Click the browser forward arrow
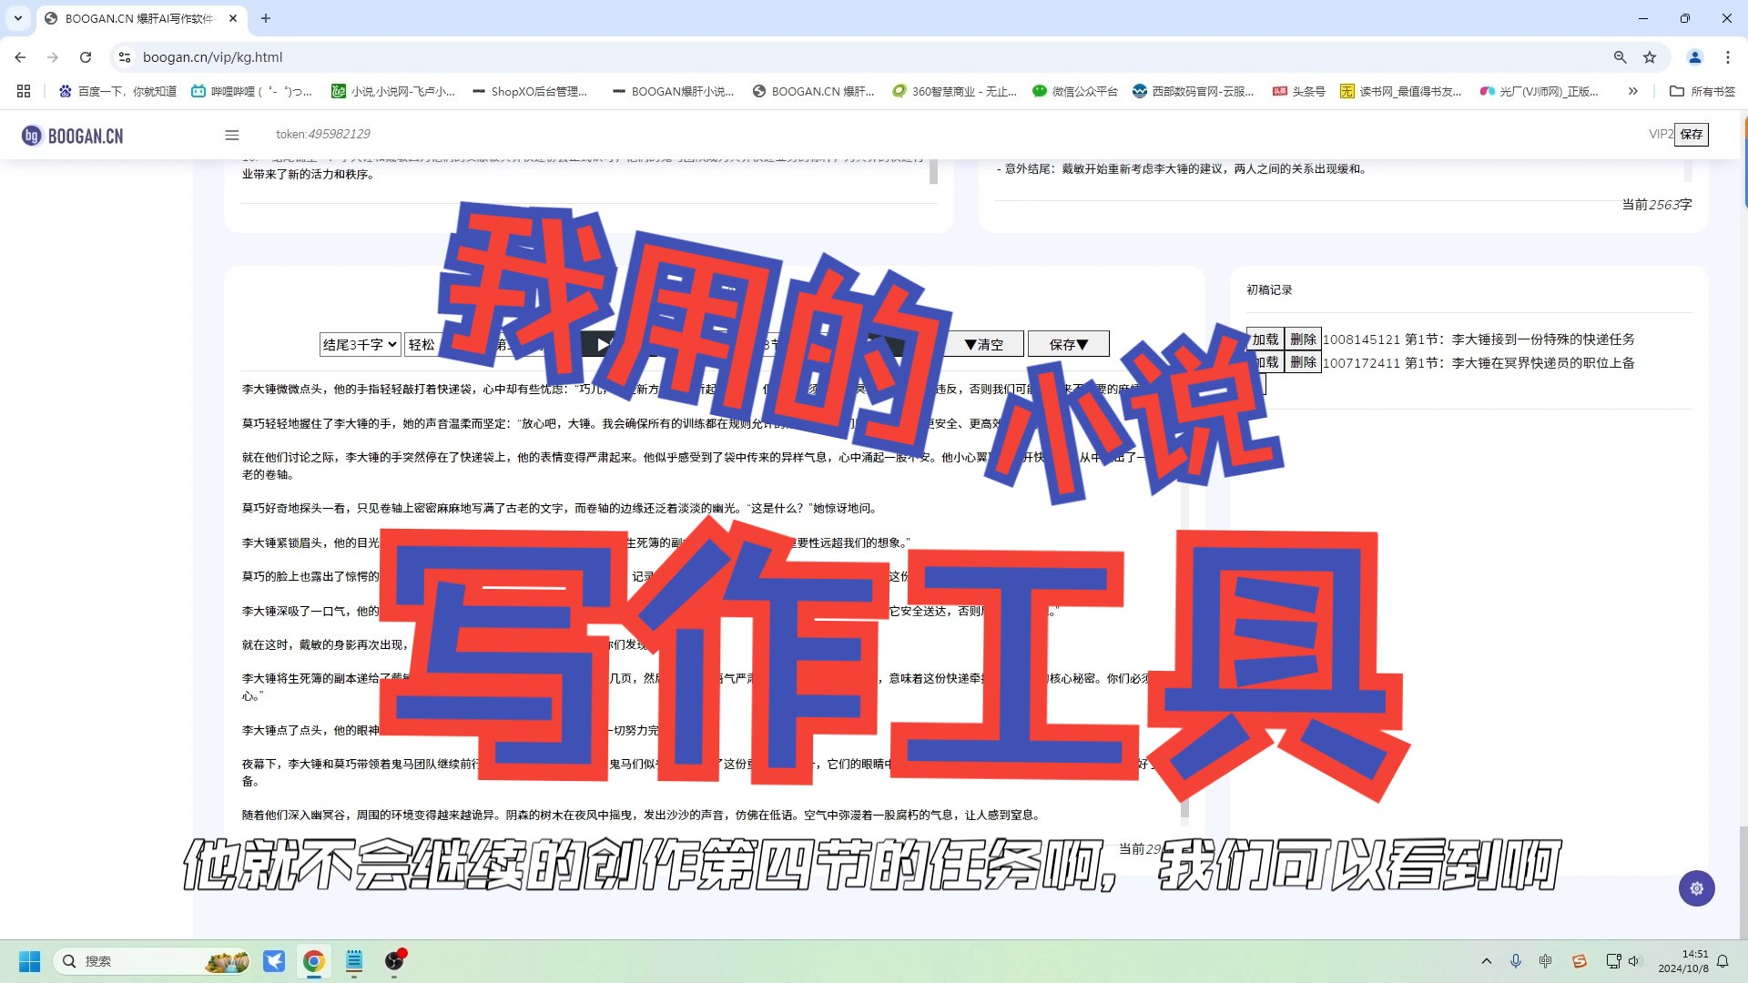Viewport: 1748px width, 983px height. click(53, 56)
